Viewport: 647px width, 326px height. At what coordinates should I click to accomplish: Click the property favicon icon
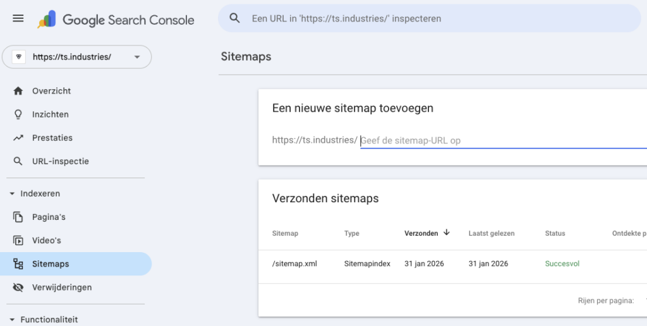pos(19,57)
